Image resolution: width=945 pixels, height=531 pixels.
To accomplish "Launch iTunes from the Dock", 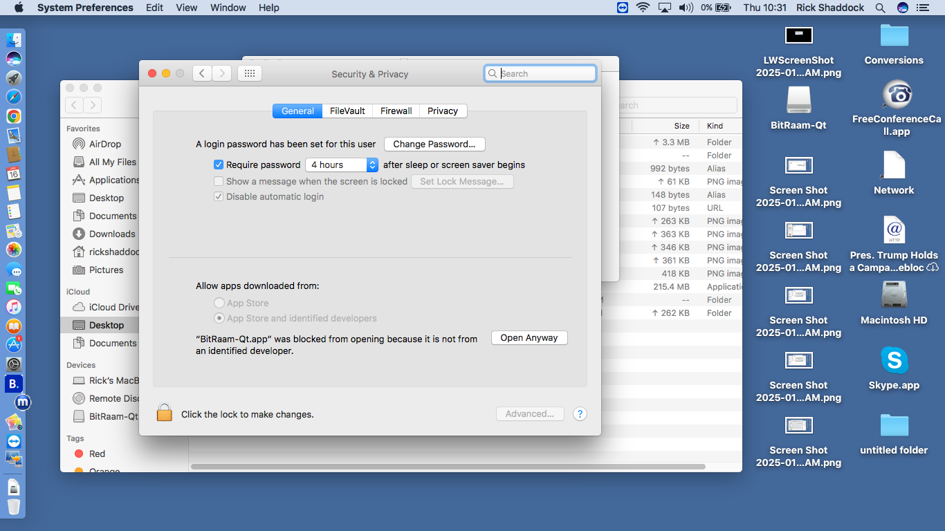I will (x=14, y=306).
